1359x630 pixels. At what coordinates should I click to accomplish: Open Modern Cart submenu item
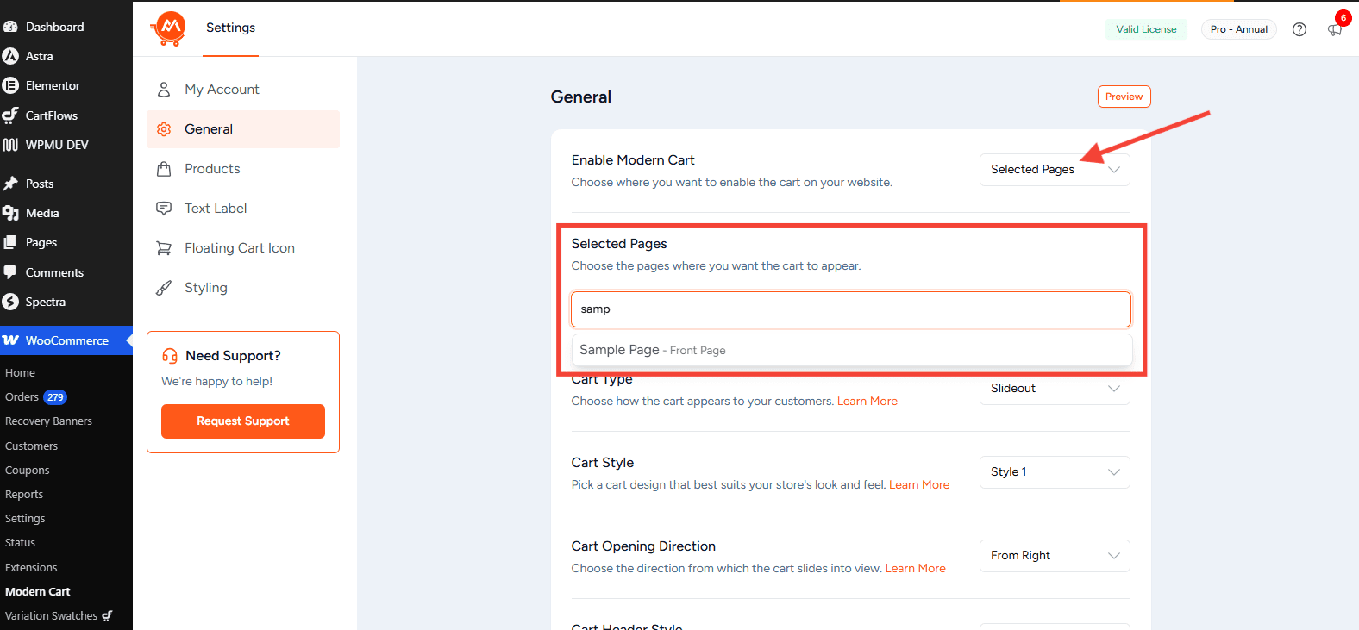point(38,592)
